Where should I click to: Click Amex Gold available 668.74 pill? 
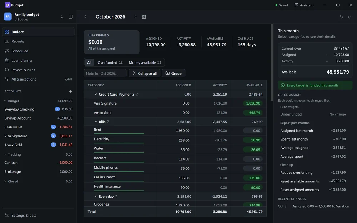[x=253, y=113]
